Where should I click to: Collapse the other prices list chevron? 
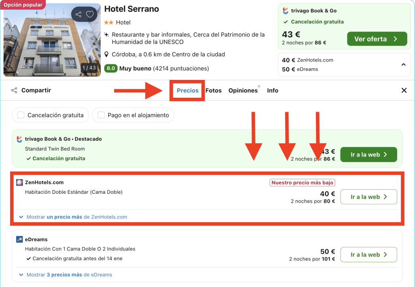tap(403, 64)
